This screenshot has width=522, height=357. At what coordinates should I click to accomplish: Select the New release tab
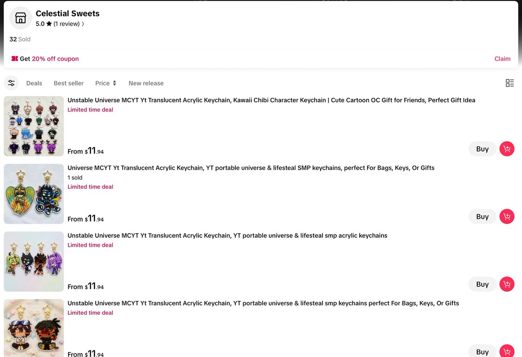click(x=146, y=83)
